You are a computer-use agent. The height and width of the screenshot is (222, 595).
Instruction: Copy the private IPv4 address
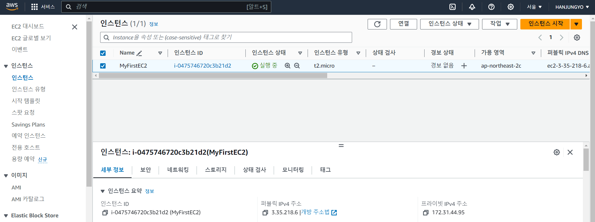pos(426,213)
